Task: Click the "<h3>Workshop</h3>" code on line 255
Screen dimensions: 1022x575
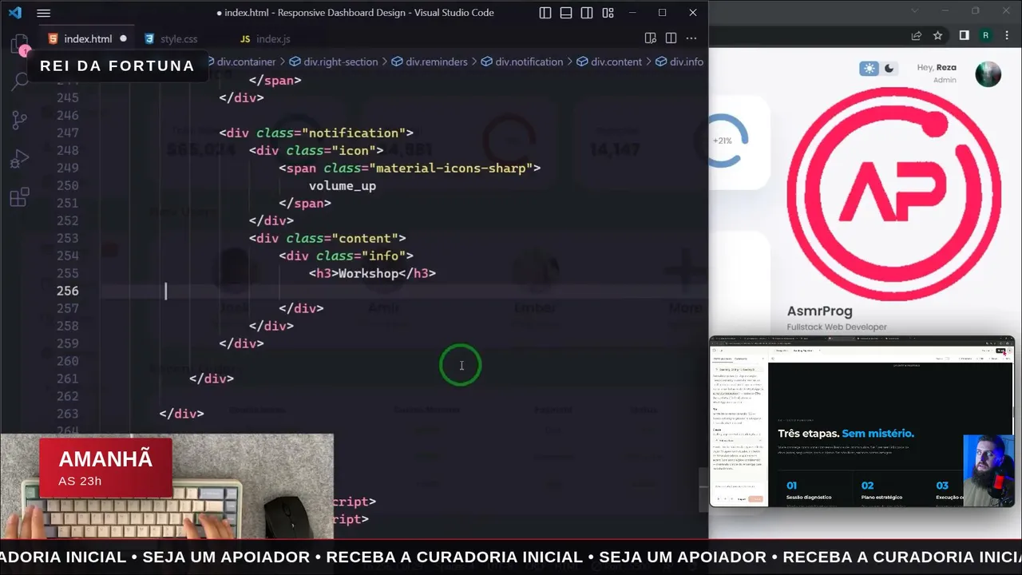Action: click(372, 273)
